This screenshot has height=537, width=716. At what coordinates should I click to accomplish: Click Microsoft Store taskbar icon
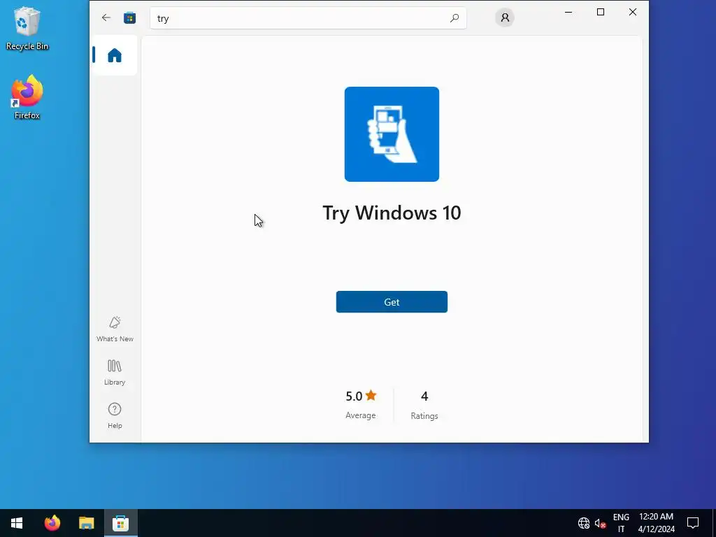120,523
